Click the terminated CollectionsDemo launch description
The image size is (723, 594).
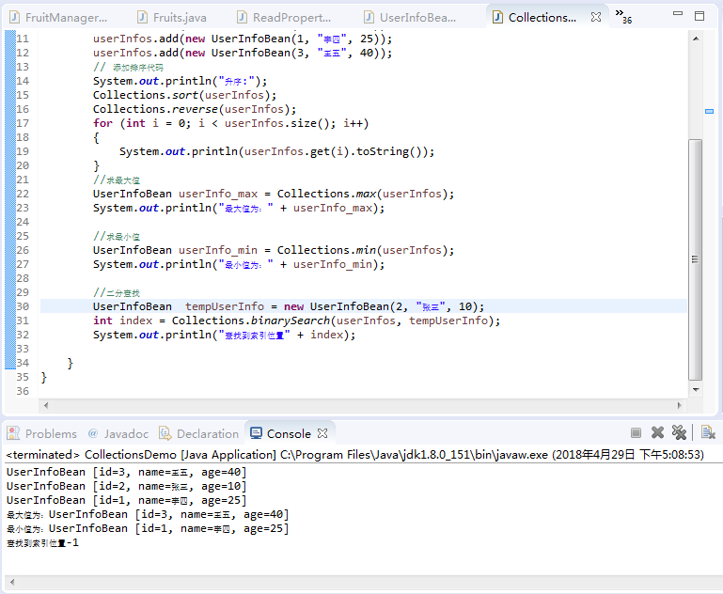coord(354,455)
